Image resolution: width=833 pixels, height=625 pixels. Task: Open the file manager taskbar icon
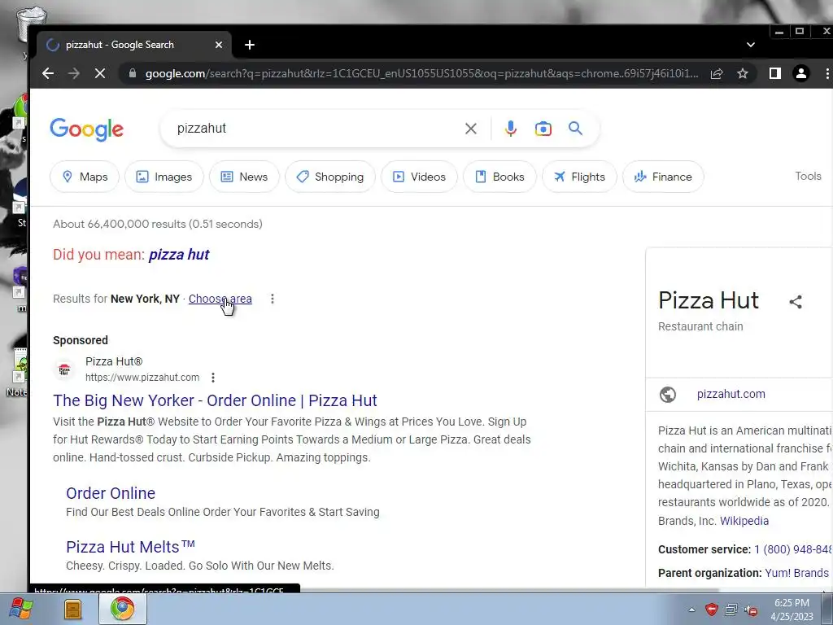pos(72,609)
